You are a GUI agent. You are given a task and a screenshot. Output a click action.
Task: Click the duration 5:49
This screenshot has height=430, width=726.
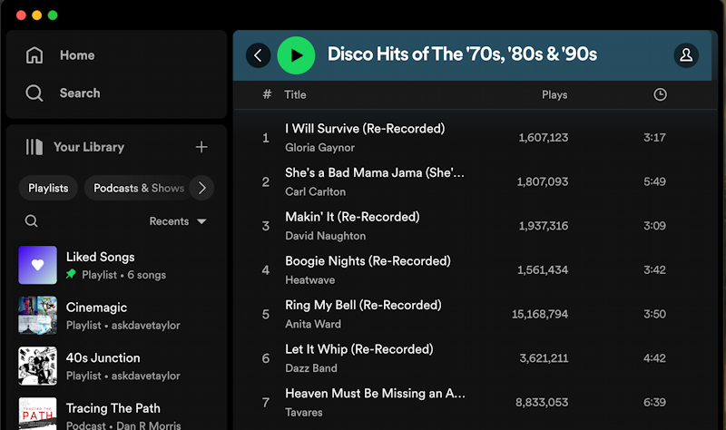coord(654,181)
